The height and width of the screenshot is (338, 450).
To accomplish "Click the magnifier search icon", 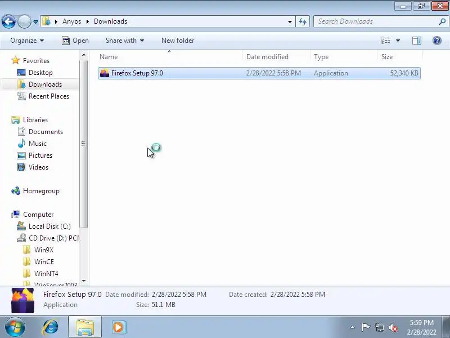I will point(443,21).
